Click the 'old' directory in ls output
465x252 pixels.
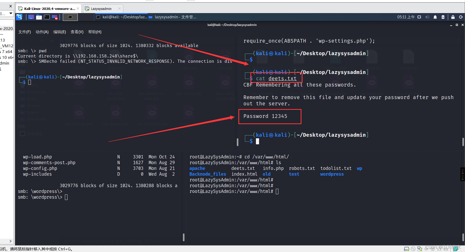266,174
